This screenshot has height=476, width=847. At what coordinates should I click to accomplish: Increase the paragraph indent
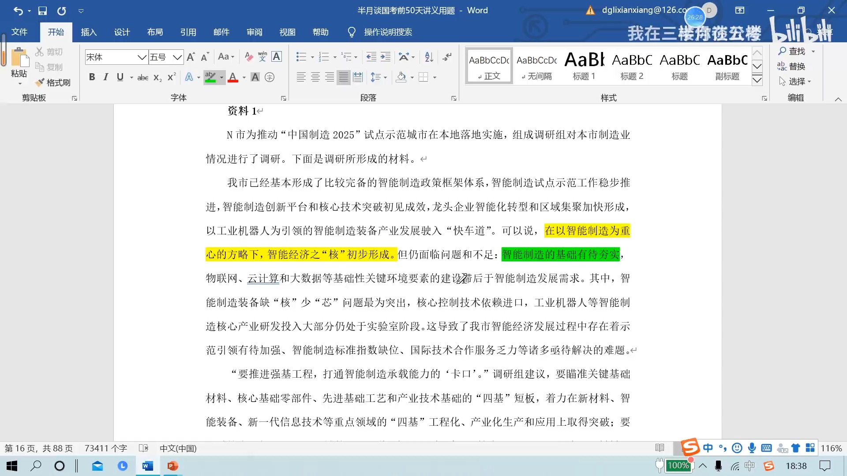point(386,57)
